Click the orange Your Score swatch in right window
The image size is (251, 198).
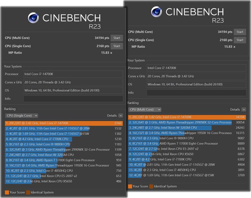click(x=130, y=186)
